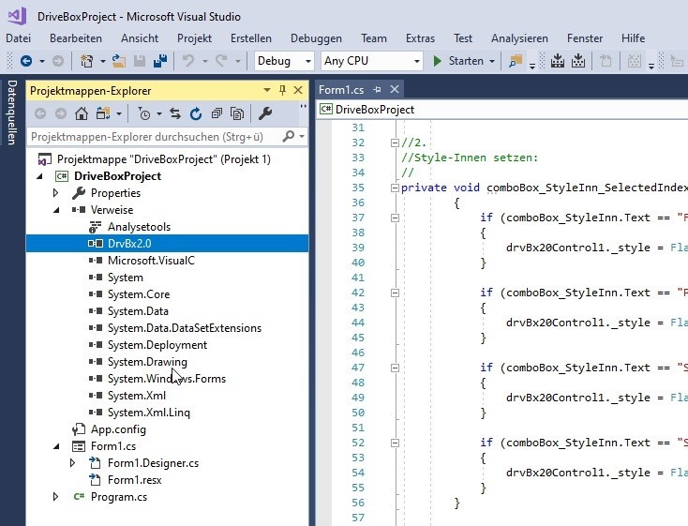Click the Navigate Backward toolbar arrow
Image resolution: width=688 pixels, height=526 pixels.
click(x=26, y=61)
